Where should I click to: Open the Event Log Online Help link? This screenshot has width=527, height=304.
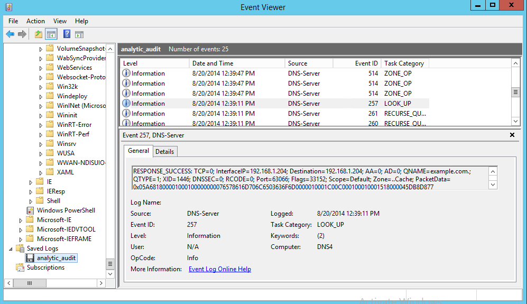tap(219, 269)
